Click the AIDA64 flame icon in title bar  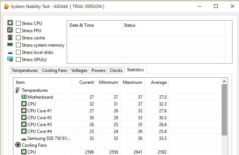[x=6, y=7]
